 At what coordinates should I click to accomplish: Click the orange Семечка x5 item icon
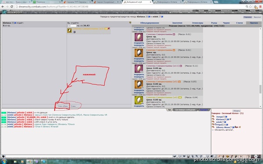point(139,84)
